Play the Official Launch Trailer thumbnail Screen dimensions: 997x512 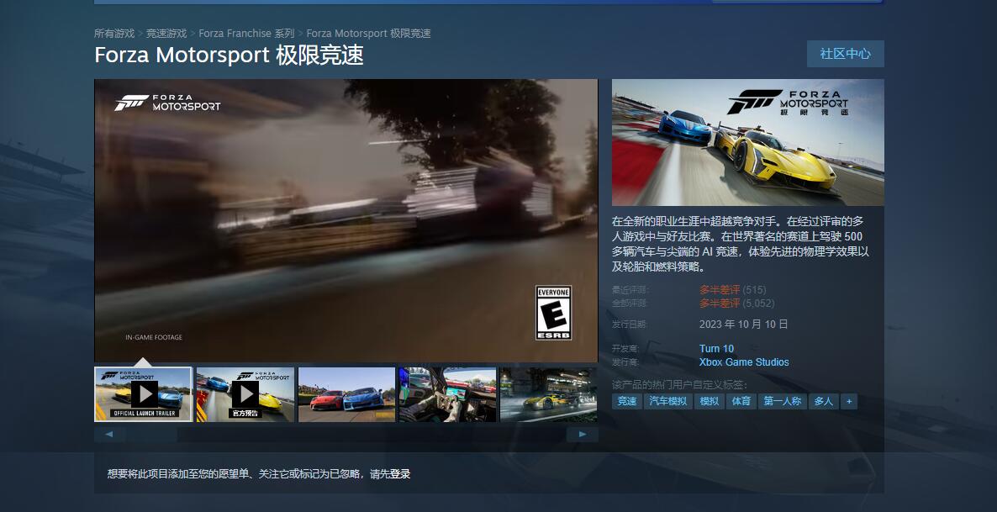coord(143,393)
